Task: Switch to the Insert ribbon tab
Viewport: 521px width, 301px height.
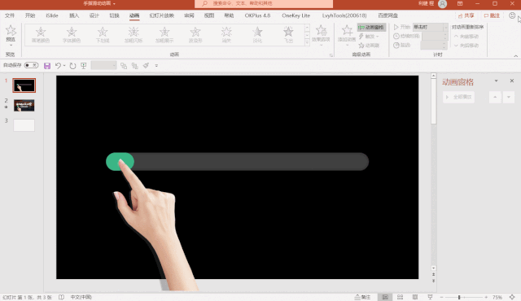Action: [74, 15]
